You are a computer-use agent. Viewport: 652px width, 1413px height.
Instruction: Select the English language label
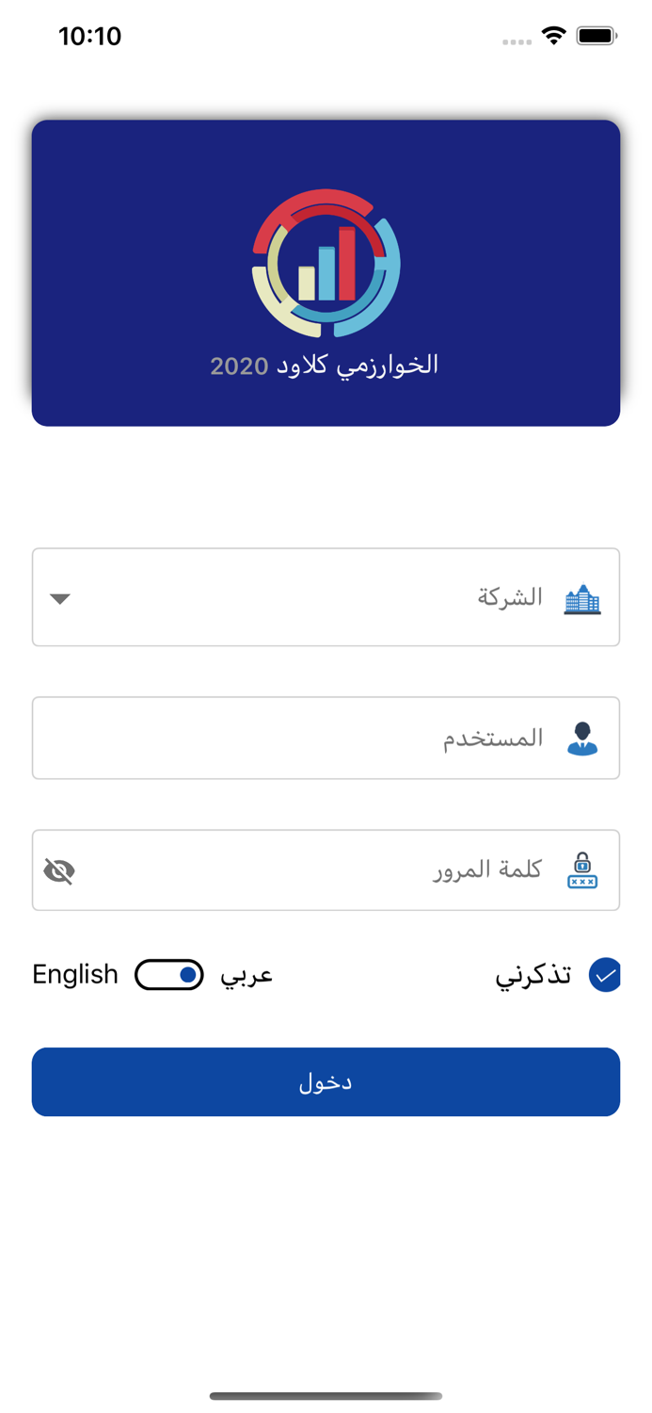(74, 975)
